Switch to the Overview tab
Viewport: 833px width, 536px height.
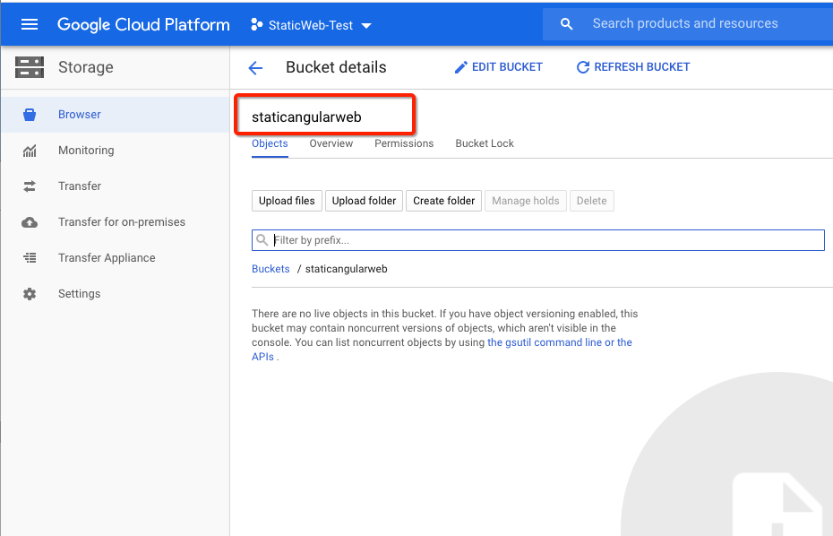tap(331, 143)
